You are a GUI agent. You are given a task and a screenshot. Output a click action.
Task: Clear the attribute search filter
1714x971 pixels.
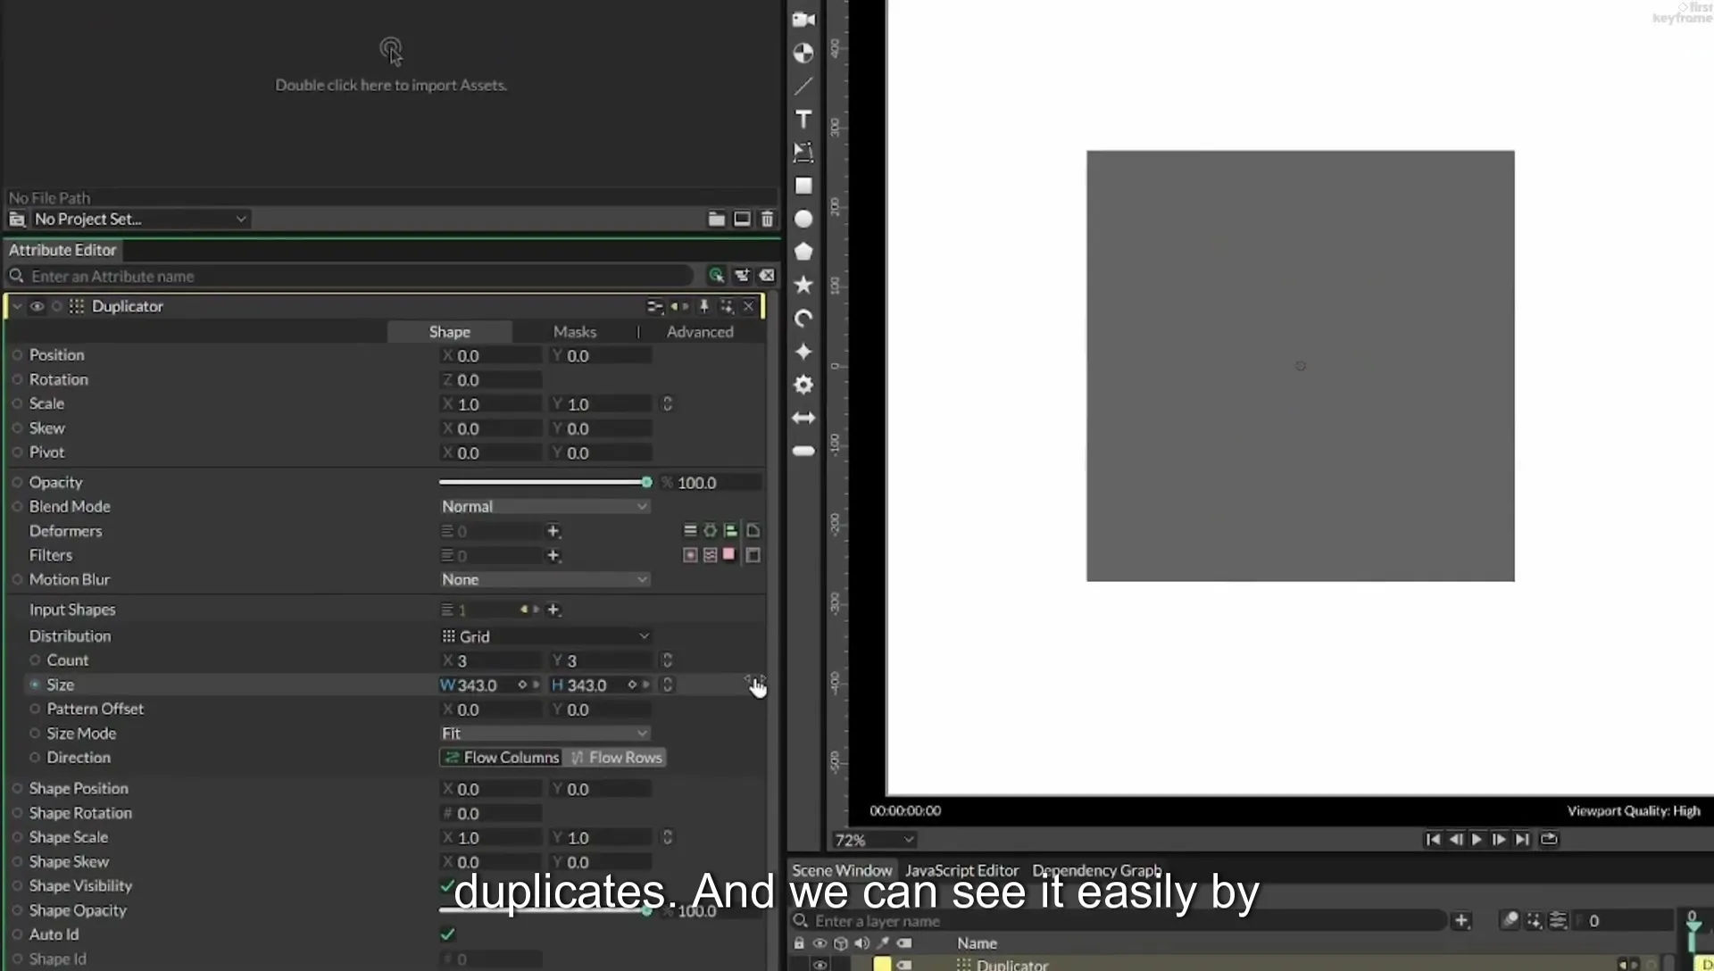click(x=767, y=276)
